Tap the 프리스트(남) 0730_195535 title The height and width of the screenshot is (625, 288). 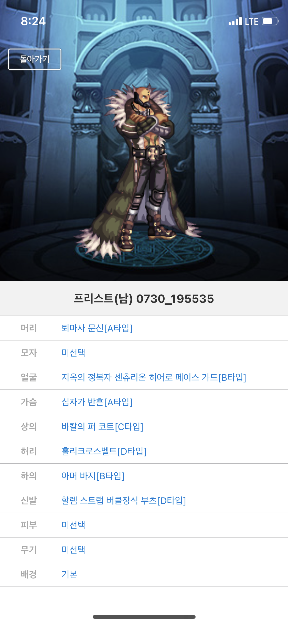144,299
